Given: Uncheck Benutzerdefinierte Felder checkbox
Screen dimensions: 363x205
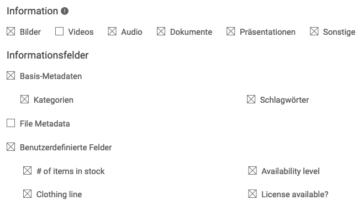Looking at the screenshot, I should 11,147.
